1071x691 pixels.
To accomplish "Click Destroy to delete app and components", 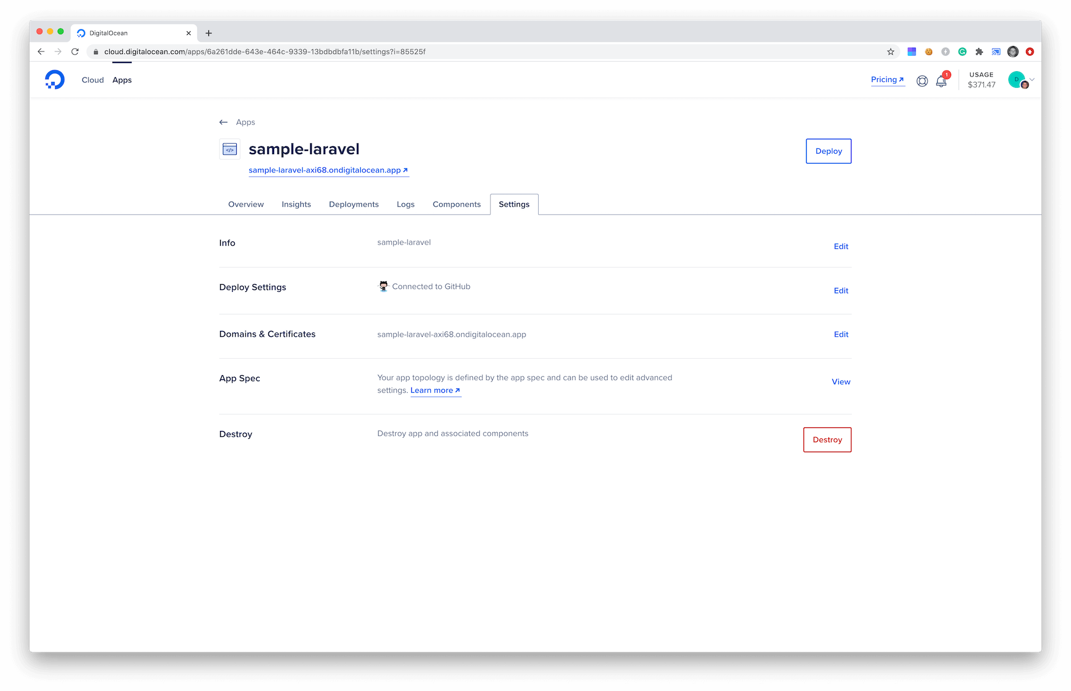I will coord(827,440).
